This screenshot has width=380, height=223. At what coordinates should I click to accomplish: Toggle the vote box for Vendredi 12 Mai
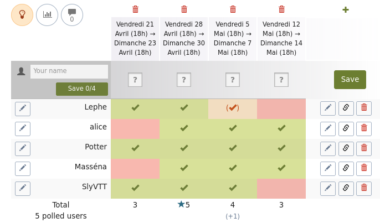pos(281,80)
